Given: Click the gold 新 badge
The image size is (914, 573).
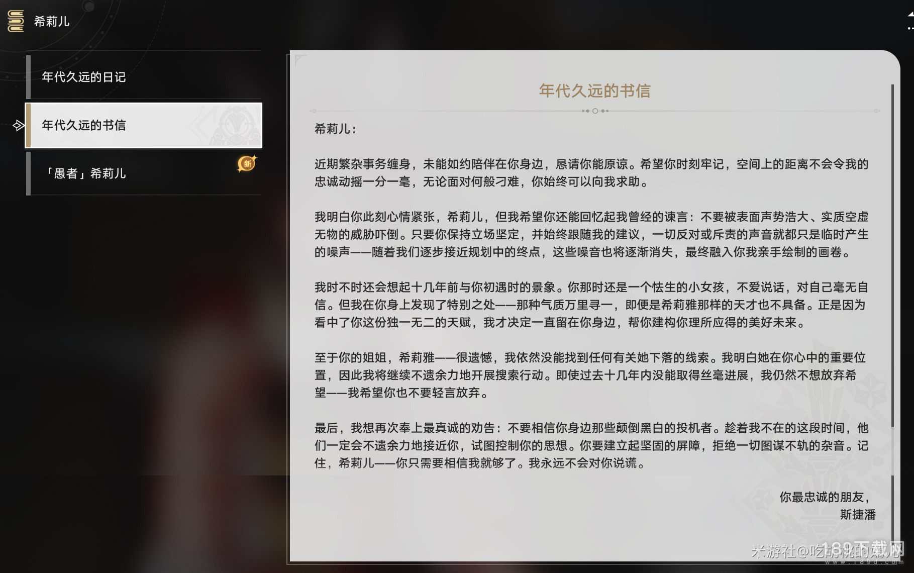Looking at the screenshot, I should tap(246, 164).
